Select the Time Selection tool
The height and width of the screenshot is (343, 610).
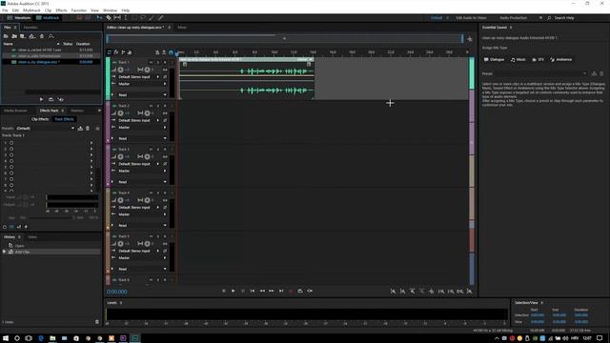(126, 18)
